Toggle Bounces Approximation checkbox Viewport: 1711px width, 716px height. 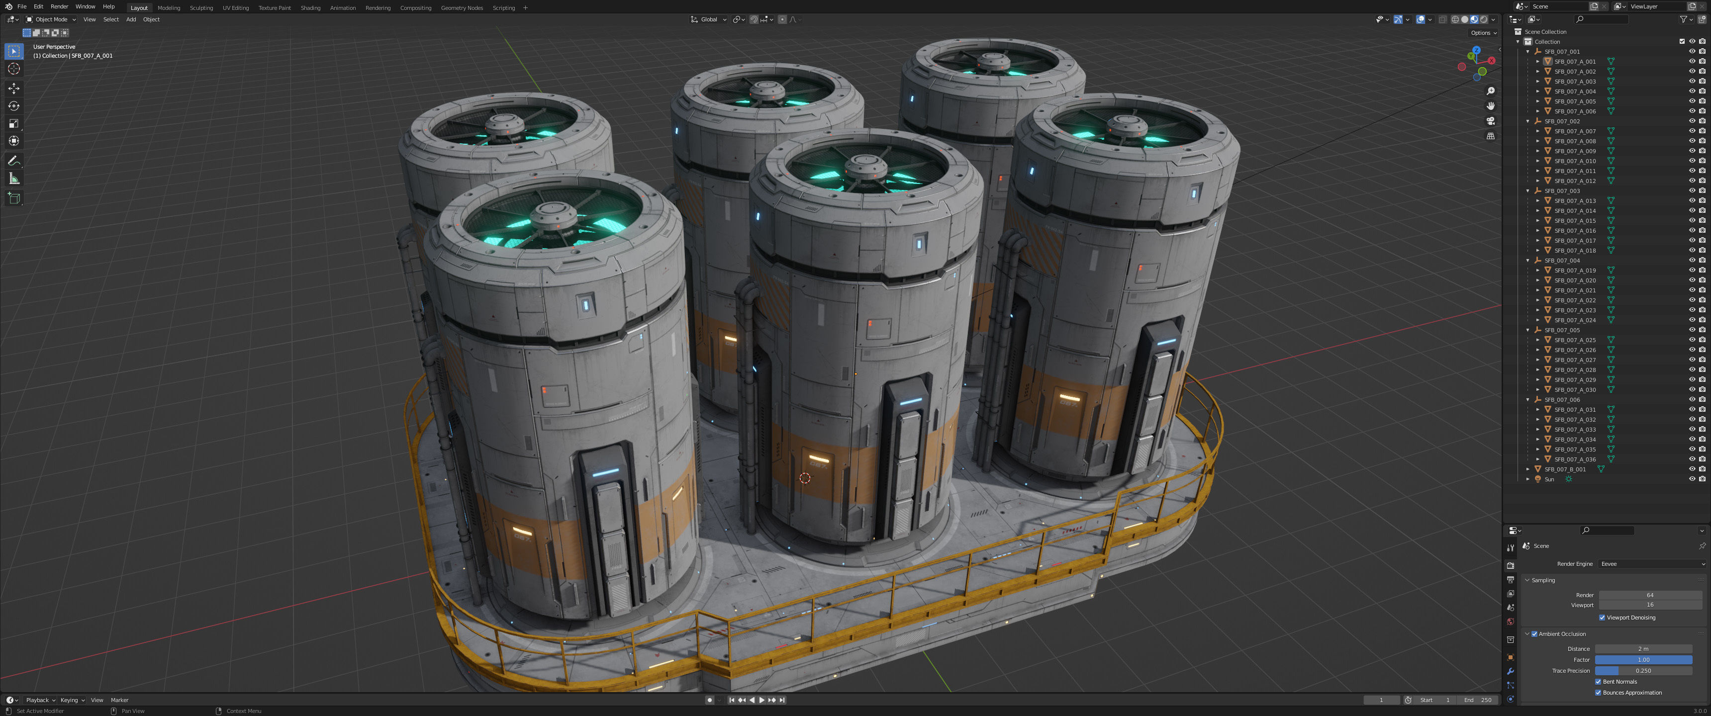[x=1598, y=693]
